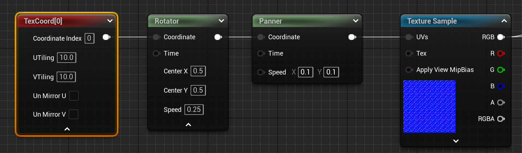Click Panner Speed input pin

click(x=261, y=72)
